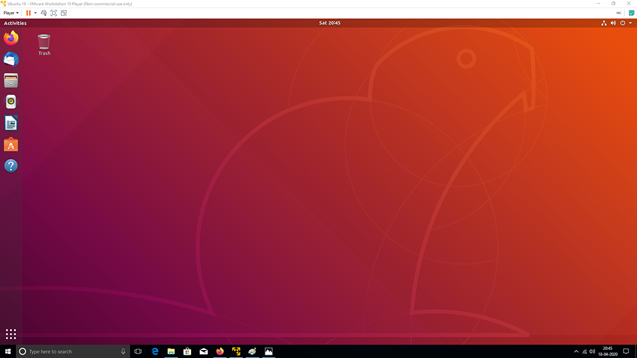Click the Windows search box
This screenshot has width=637, height=358.
pyautogui.click(x=73, y=351)
